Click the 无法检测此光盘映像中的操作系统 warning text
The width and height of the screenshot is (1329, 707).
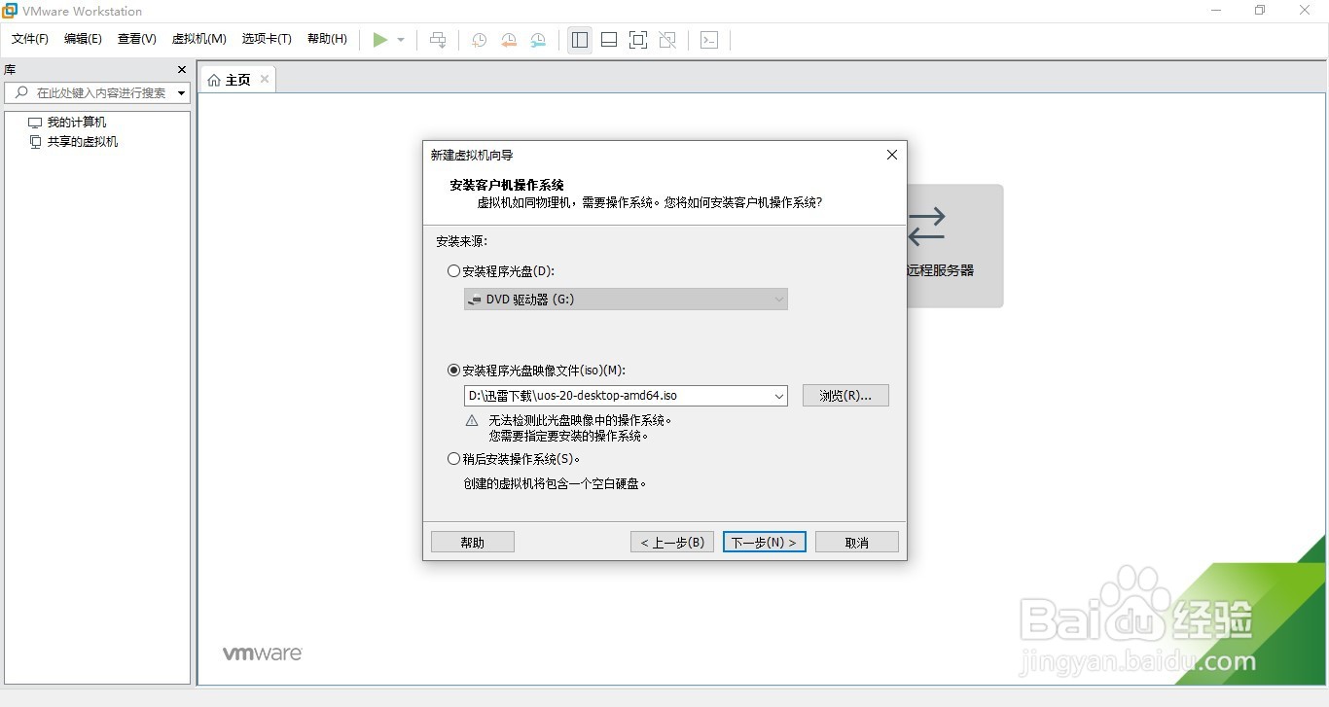pyautogui.click(x=580, y=421)
